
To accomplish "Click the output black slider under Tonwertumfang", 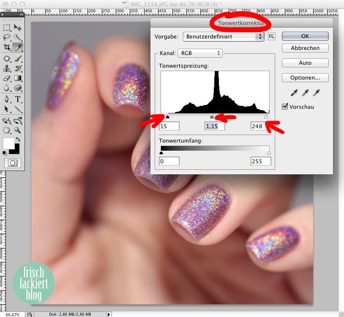I will 161,153.
